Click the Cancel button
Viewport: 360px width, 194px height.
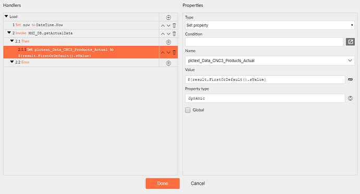coord(198,184)
